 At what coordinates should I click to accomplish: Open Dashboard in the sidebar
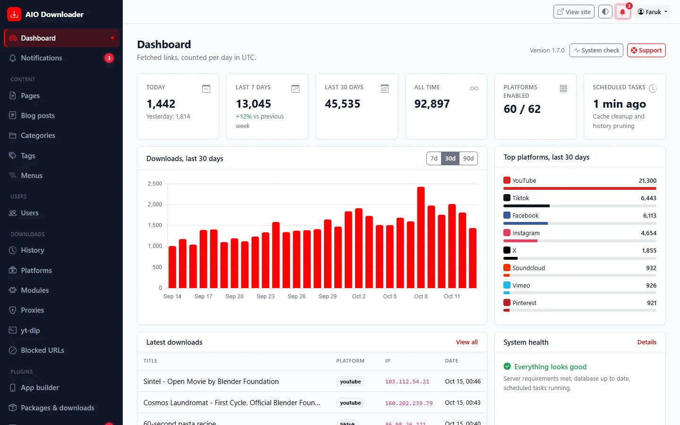coord(61,38)
